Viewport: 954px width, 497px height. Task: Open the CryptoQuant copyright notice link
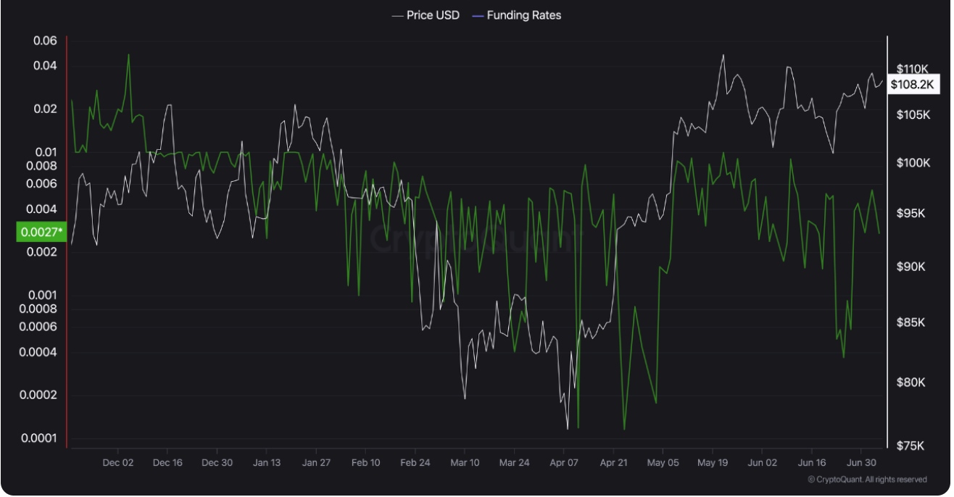click(867, 480)
